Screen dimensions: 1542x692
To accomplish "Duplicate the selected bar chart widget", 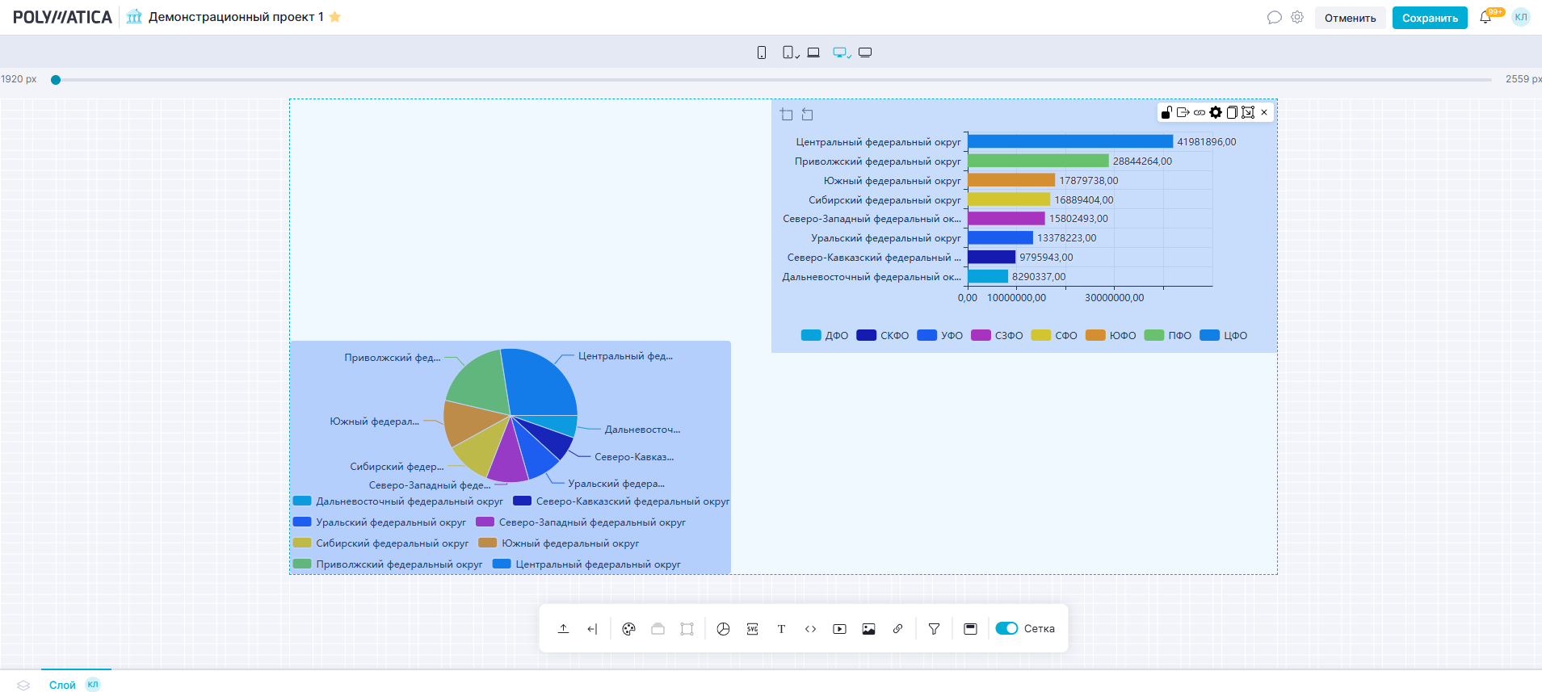I will click(1232, 112).
